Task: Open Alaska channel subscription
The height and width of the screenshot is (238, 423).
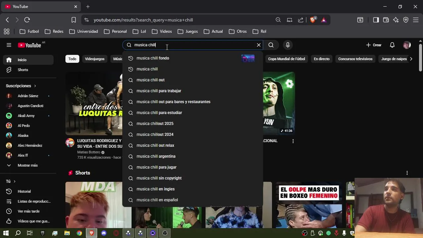Action: [x=28, y=136]
